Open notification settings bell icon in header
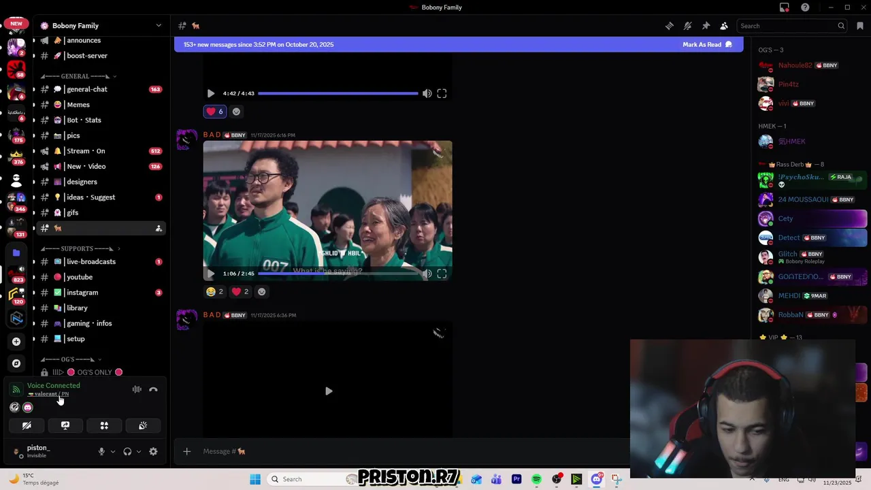The width and height of the screenshot is (871, 490). coord(688,26)
